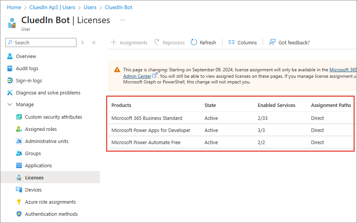Open Overview in the sidebar
The width and height of the screenshot is (357, 223).
26,56
